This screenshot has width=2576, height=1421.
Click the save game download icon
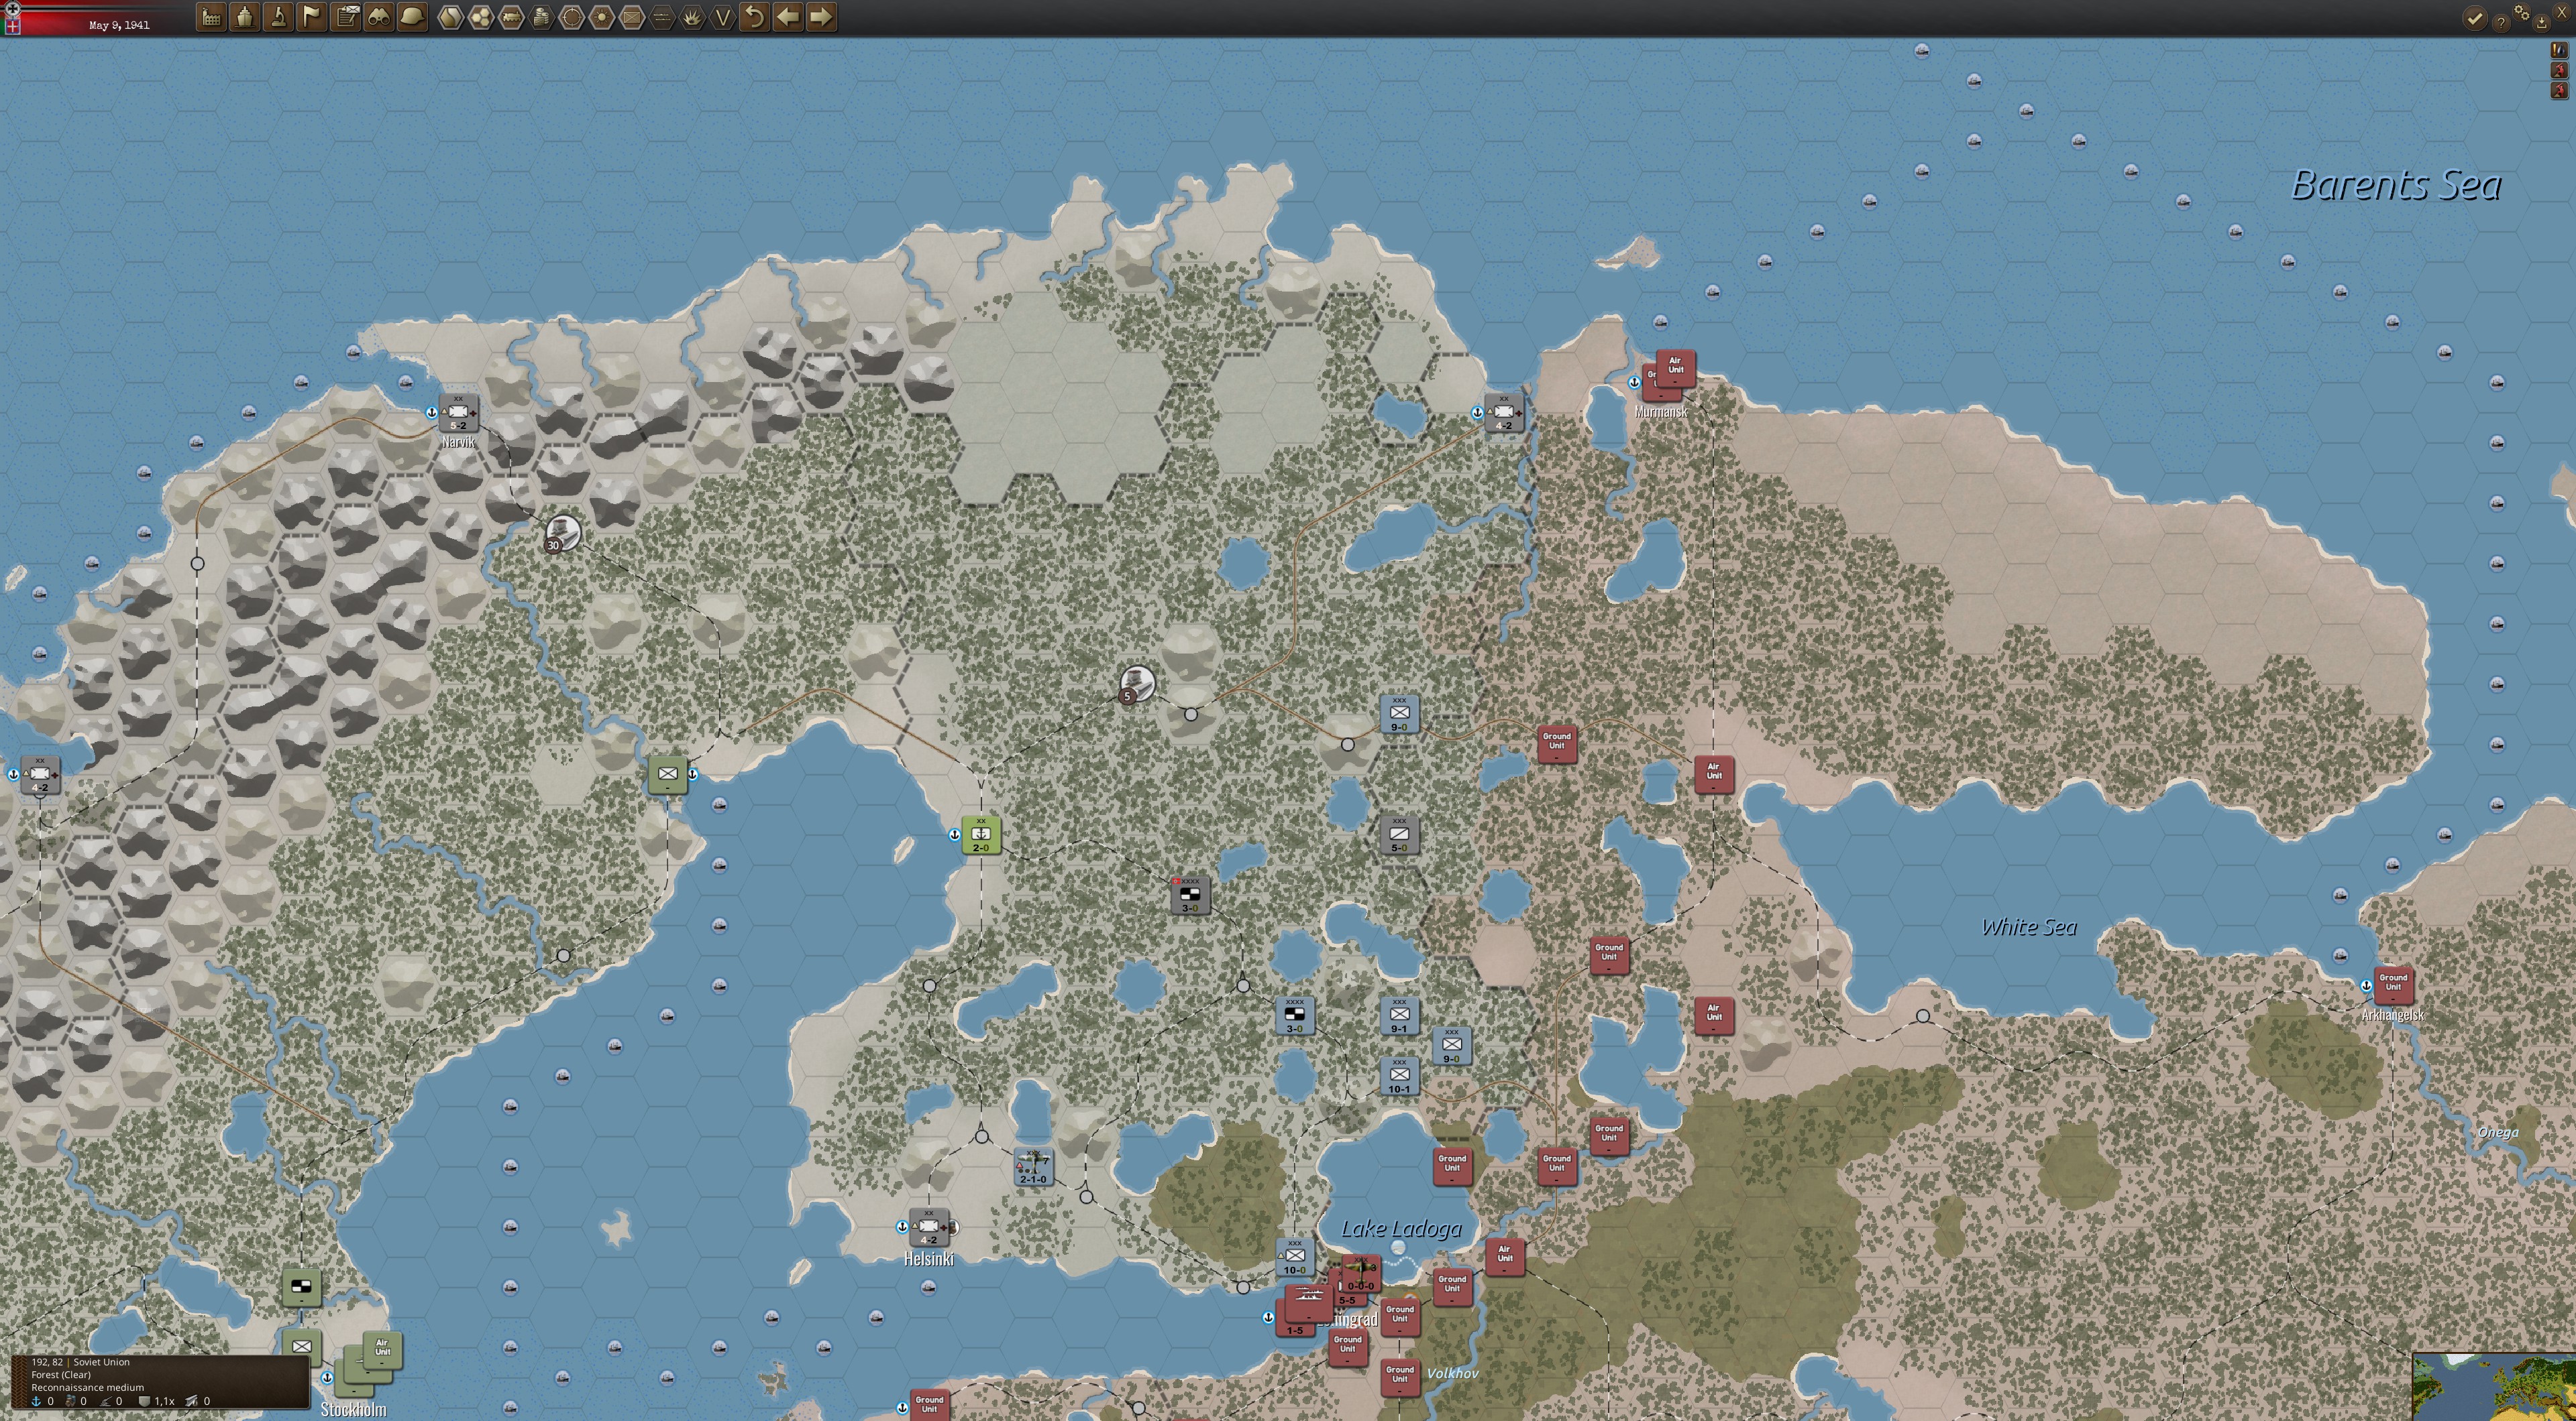2541,22
